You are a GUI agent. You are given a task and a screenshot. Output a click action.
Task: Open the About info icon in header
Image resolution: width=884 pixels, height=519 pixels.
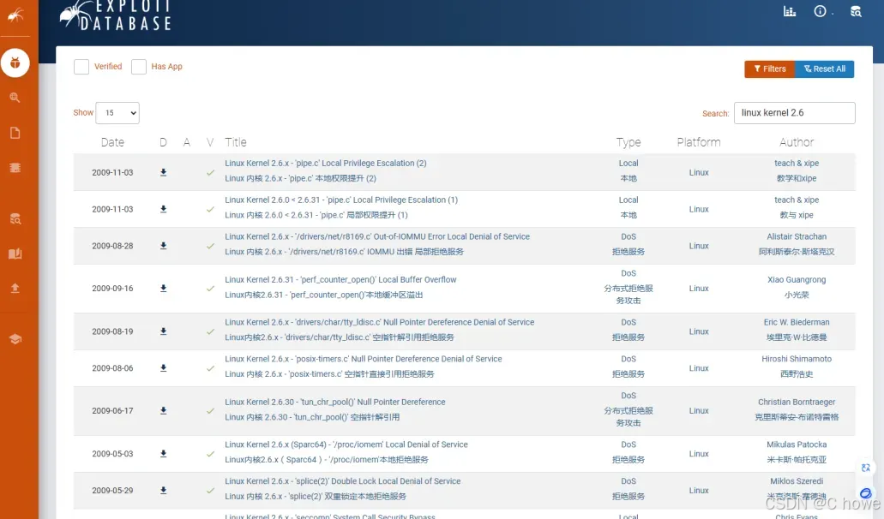coord(820,11)
